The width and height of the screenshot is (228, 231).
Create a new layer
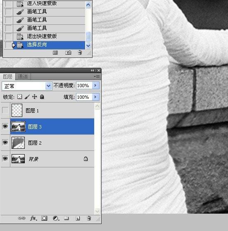tap(78, 218)
